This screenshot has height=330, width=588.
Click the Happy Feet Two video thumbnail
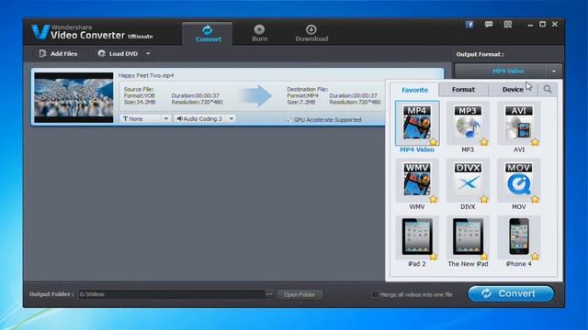73,97
